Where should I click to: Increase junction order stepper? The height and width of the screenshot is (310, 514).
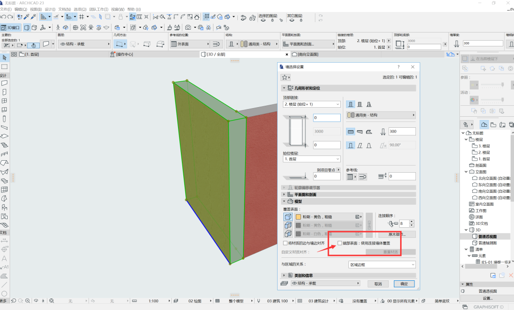click(x=412, y=222)
